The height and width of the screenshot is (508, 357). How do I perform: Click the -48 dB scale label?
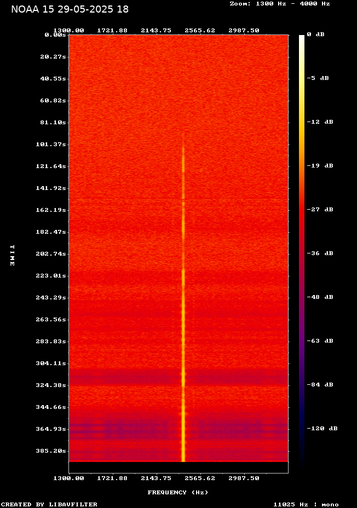click(320, 297)
